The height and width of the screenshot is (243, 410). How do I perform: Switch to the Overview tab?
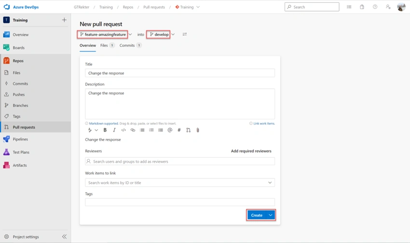coord(88,45)
